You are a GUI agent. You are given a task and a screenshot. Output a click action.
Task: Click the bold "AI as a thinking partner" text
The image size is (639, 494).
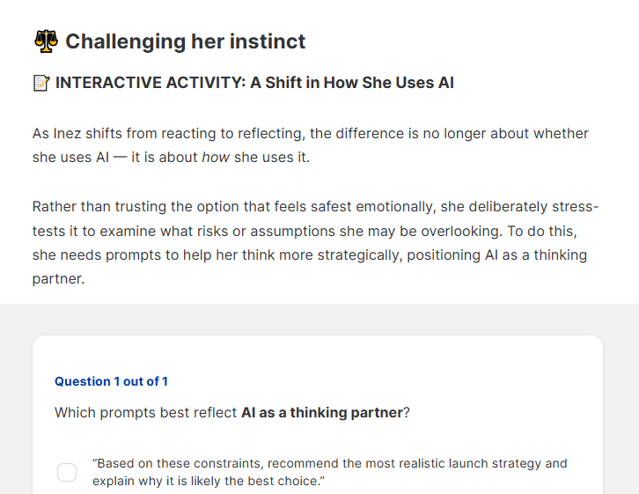[322, 412]
